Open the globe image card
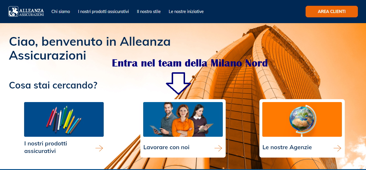Viewport: 366px width, 170px height. click(302, 119)
